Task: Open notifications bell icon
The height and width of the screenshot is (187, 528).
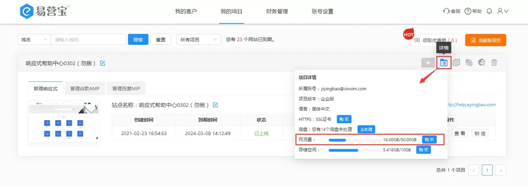Action: (x=489, y=11)
